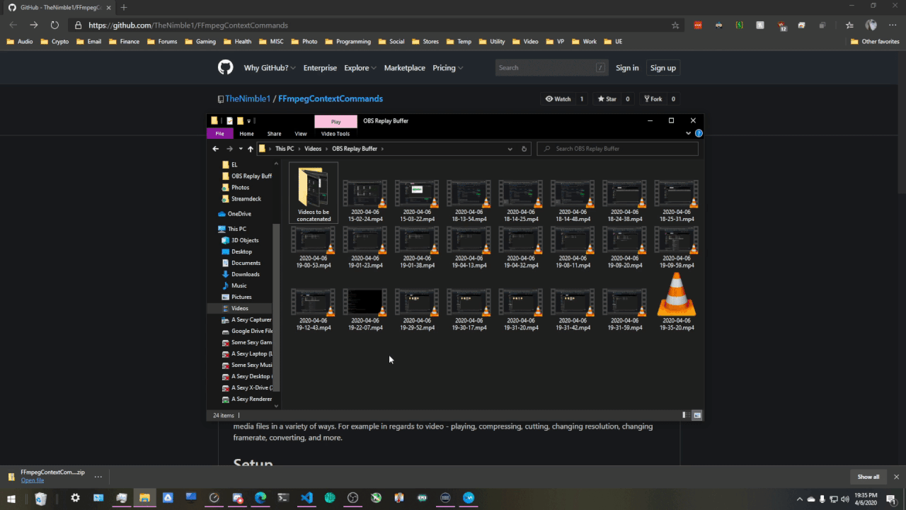Click the repository Fork button
Image resolution: width=906 pixels, height=510 pixels.
tap(653, 99)
